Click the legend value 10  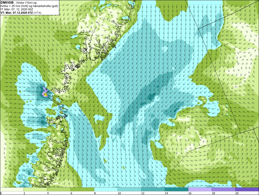click(x=119, y=193)
